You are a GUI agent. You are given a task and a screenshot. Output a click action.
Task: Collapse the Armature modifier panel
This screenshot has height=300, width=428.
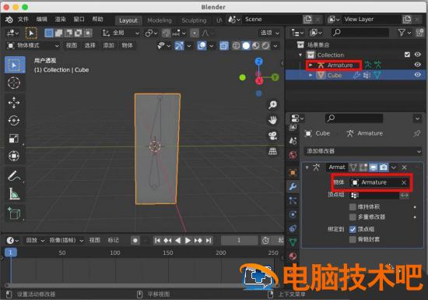click(x=307, y=168)
